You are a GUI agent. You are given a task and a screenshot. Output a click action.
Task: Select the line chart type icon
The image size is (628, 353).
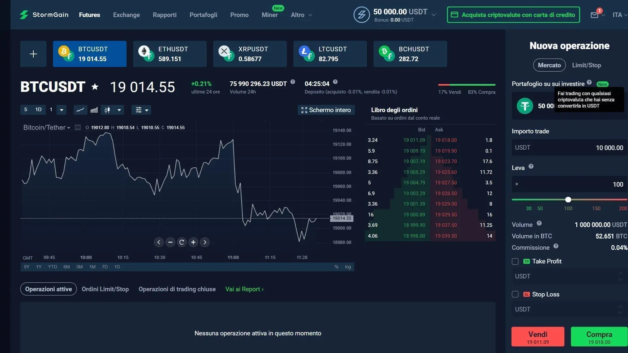[80, 110]
